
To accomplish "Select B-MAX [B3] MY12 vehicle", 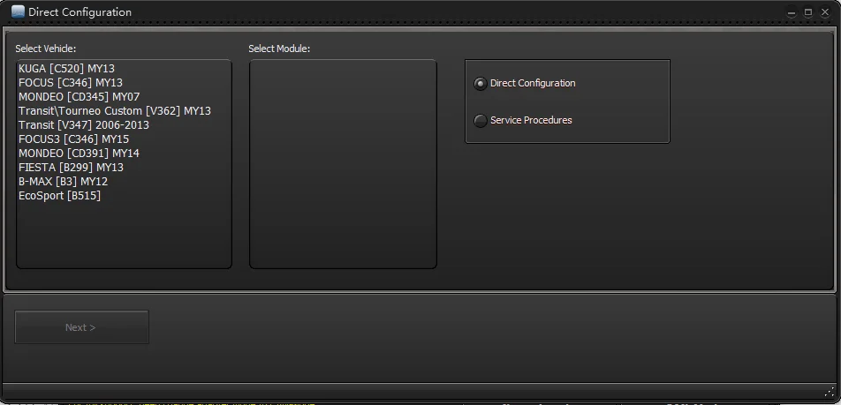I will pos(64,181).
